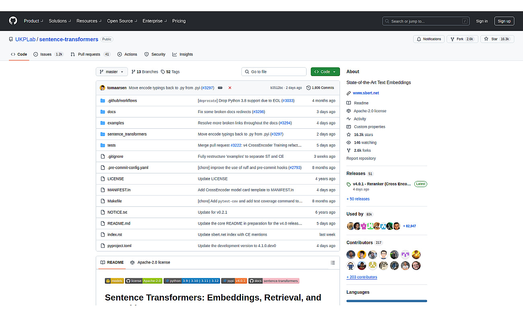Viewport: 523px width, 317px height.
Task: Expand the Open Source menu
Action: [122, 21]
